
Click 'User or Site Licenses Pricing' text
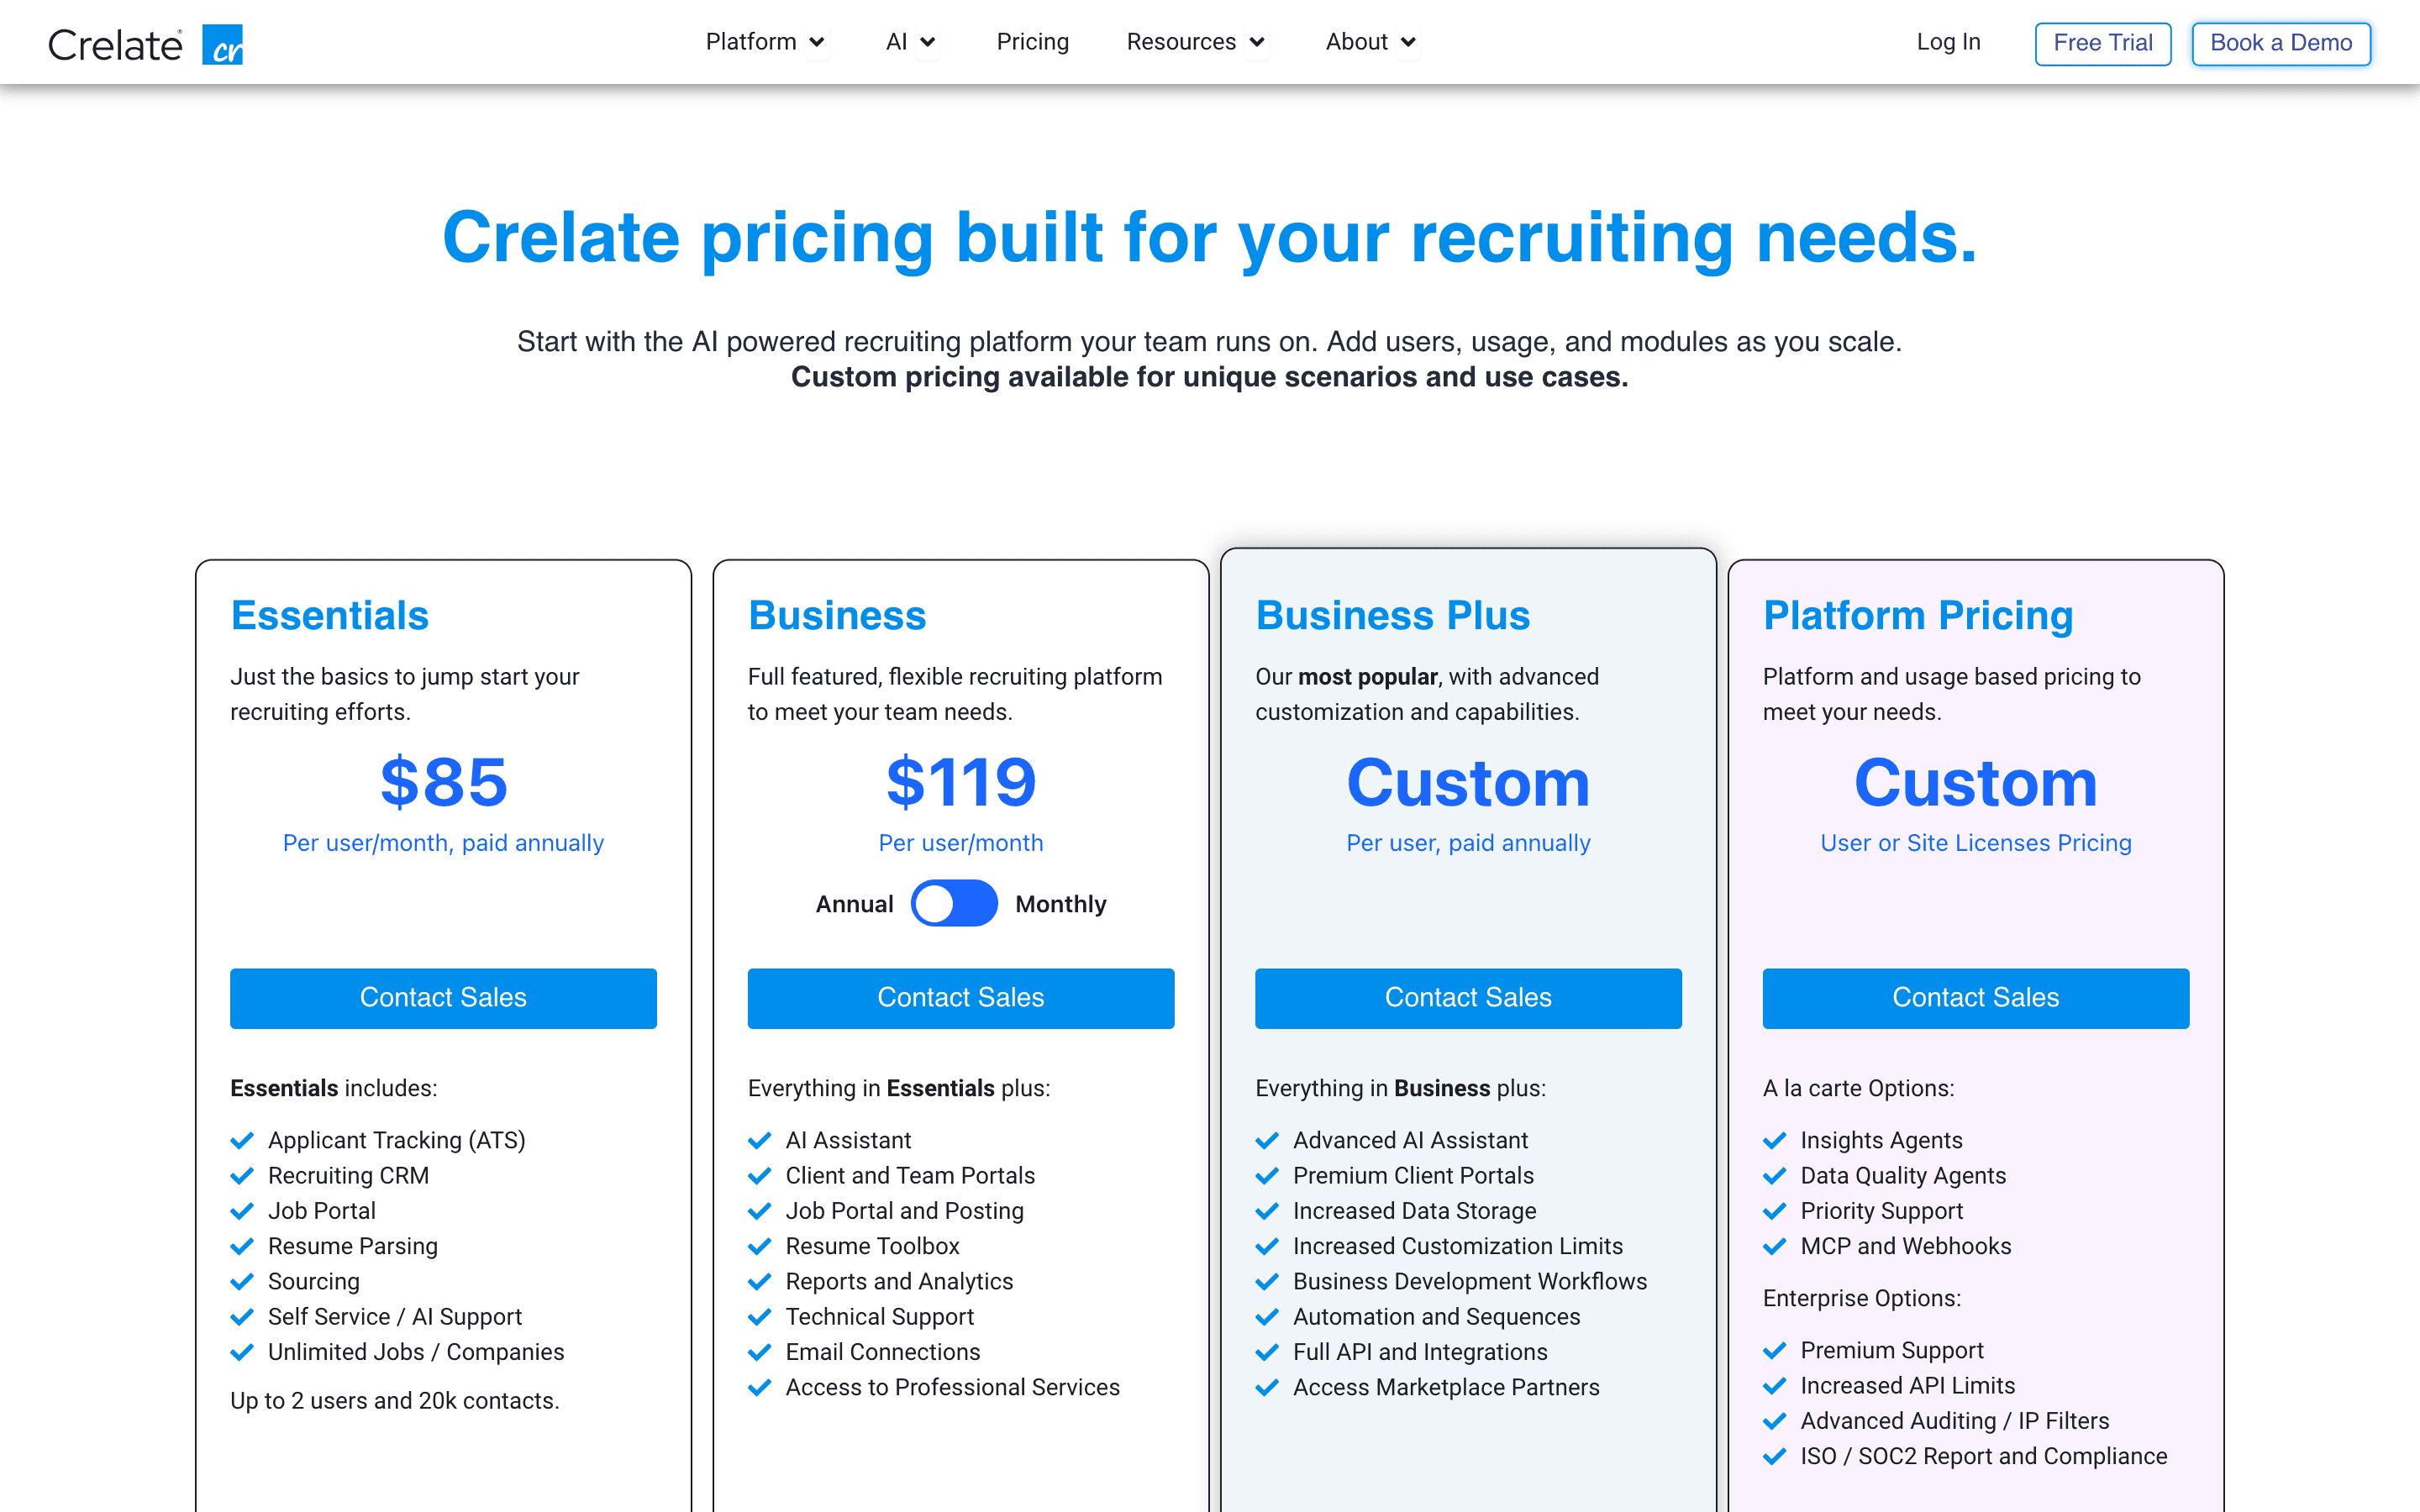(1976, 843)
